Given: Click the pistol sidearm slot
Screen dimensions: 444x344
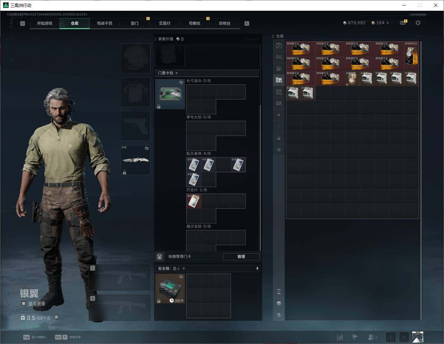Looking at the screenshot, I should [135, 126].
